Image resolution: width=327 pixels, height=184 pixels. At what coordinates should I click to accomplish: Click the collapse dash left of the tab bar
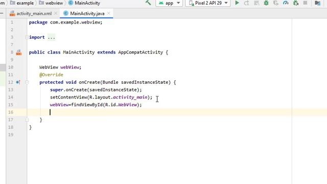(x=2, y=14)
